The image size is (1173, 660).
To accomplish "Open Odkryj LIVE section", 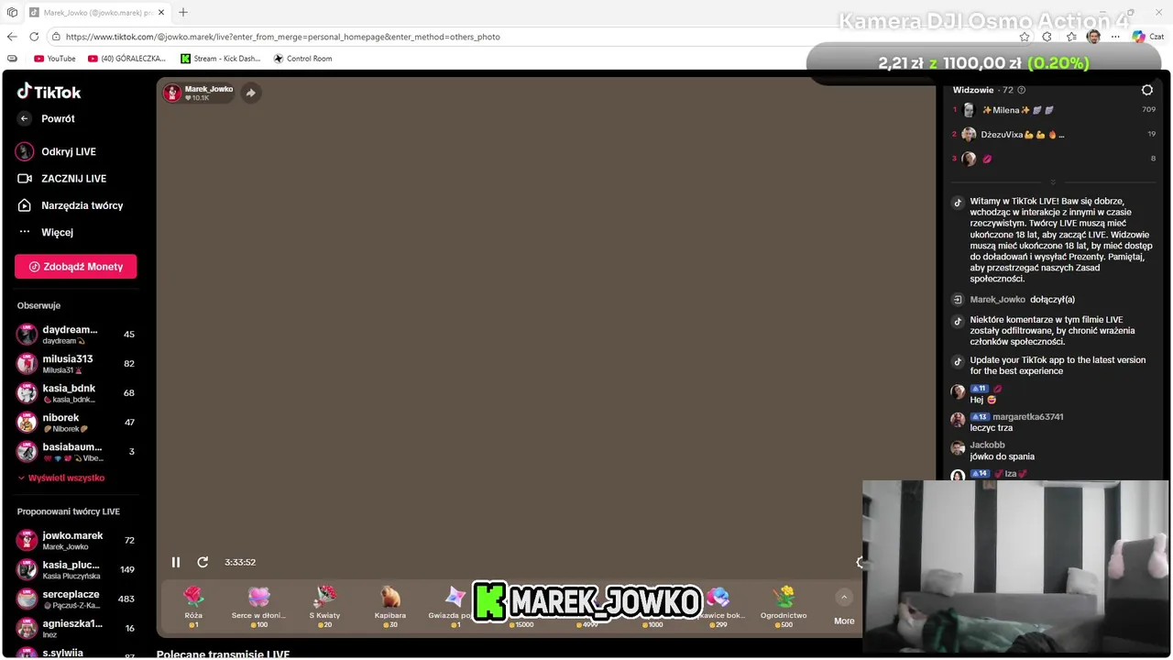I will pyautogui.click(x=56, y=151).
